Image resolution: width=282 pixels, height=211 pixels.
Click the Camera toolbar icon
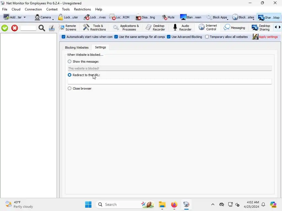tap(37, 17)
